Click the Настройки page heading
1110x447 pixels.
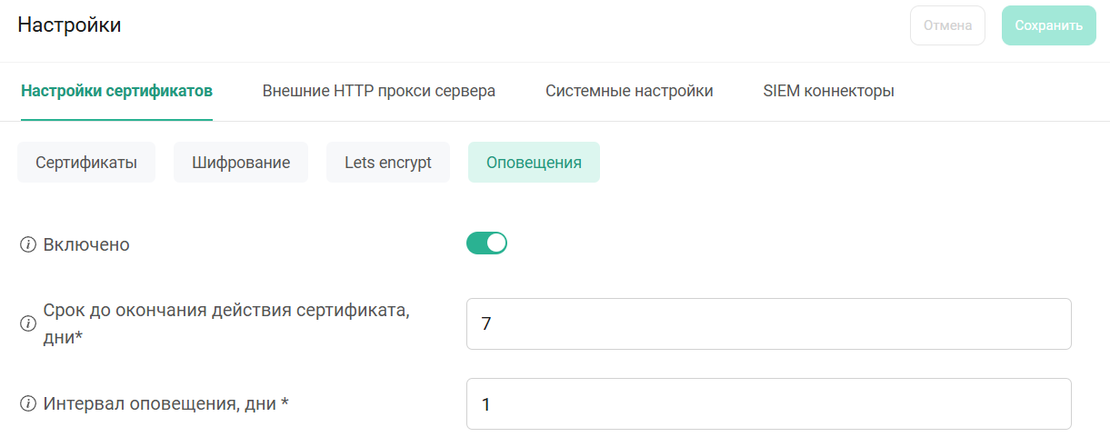[x=69, y=25]
